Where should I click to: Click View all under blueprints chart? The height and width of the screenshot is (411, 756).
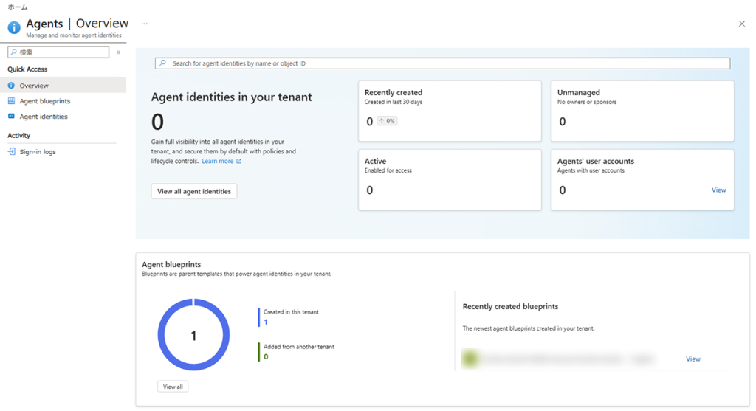(x=173, y=387)
